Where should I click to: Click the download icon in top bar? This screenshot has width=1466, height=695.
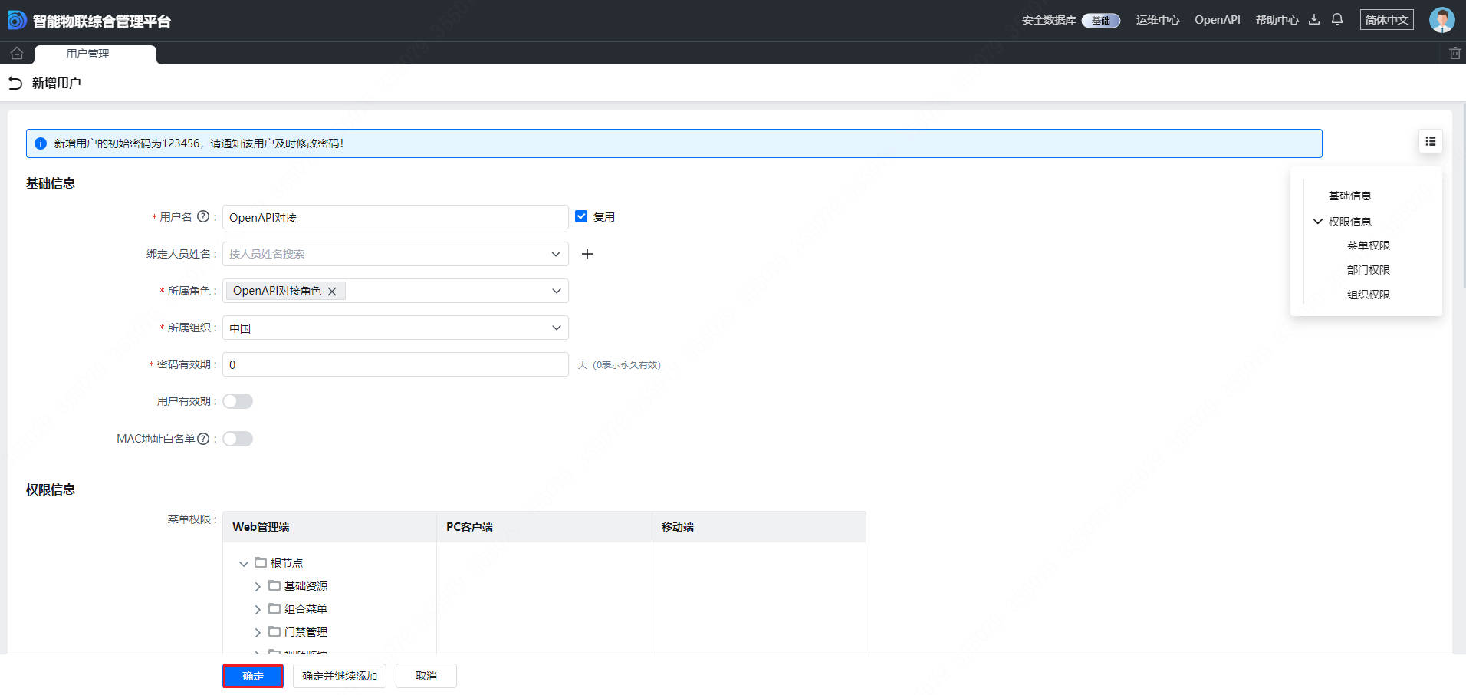tap(1314, 20)
